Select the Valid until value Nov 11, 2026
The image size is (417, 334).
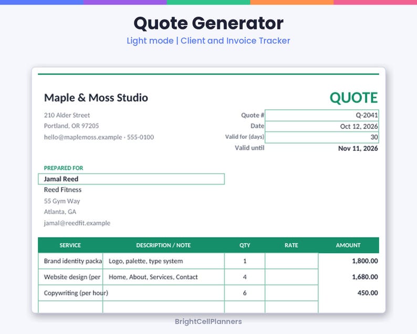coord(358,148)
